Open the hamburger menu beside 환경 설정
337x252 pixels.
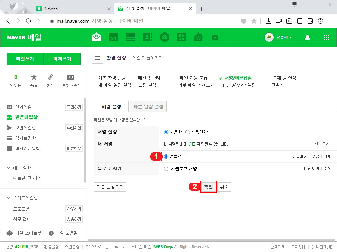click(98, 58)
